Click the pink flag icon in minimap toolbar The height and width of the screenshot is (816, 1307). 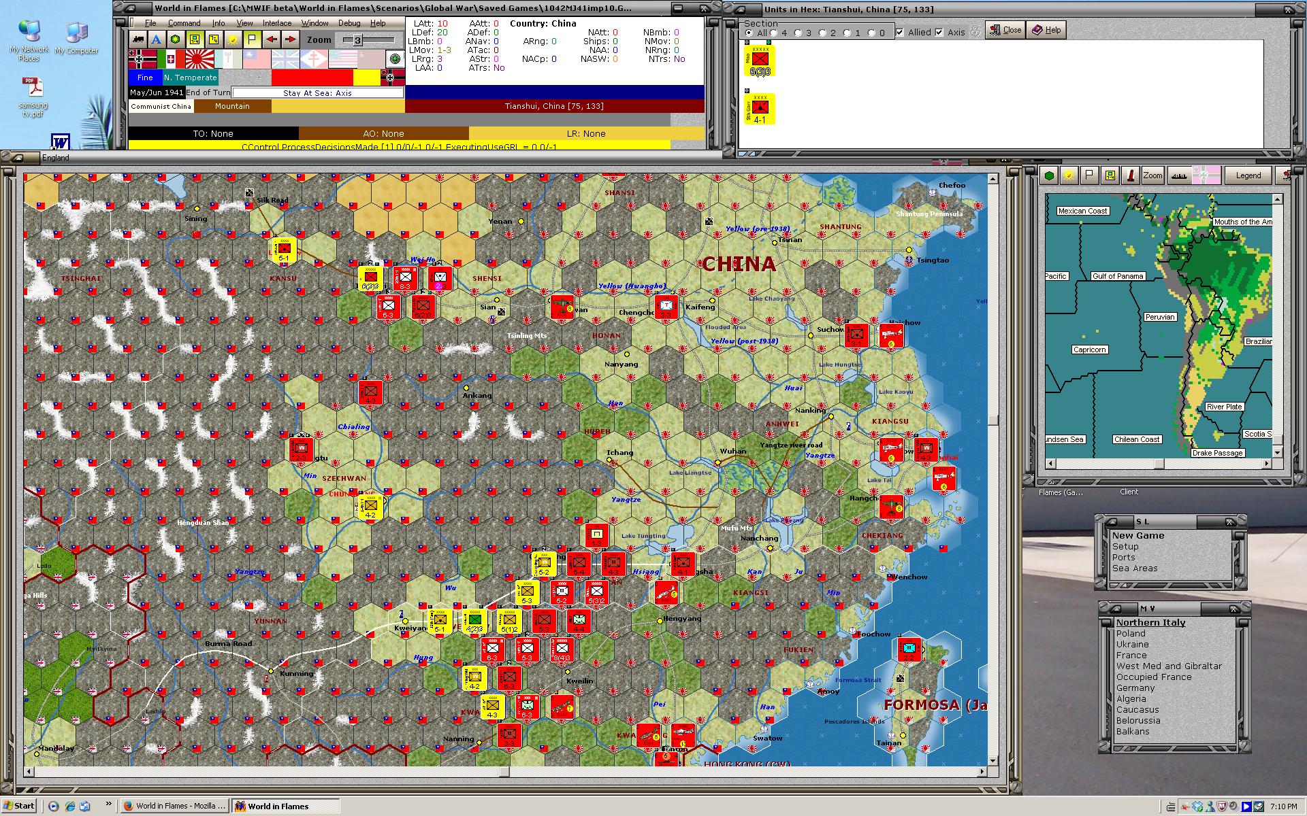tap(1206, 175)
